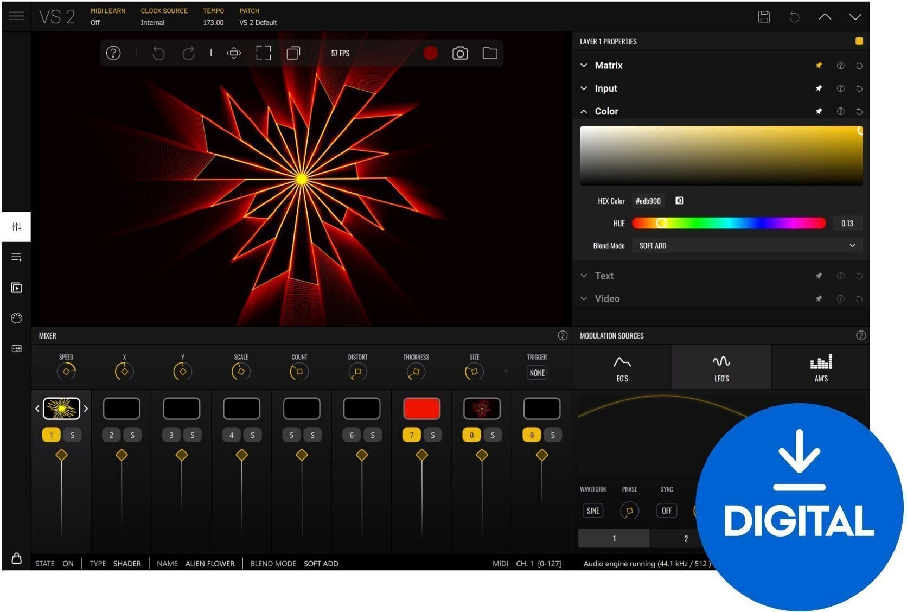Click the undo arrow in the preview toolbar
907x612 pixels.
[x=158, y=53]
